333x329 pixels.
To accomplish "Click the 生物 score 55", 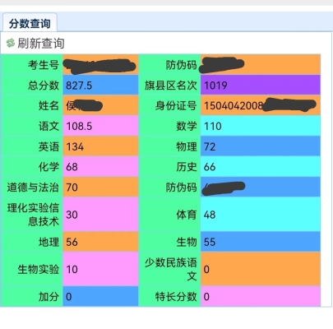I will 210,242.
